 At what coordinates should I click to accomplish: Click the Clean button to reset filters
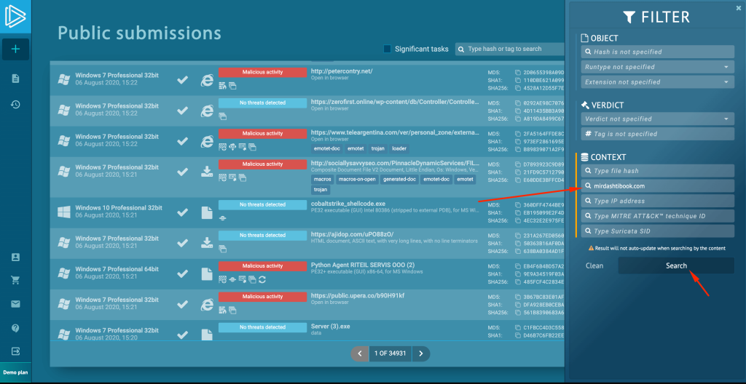[x=594, y=266]
